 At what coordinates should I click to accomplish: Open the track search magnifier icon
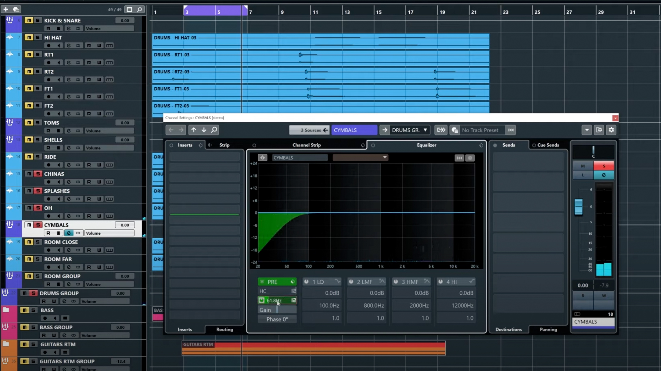139,9
